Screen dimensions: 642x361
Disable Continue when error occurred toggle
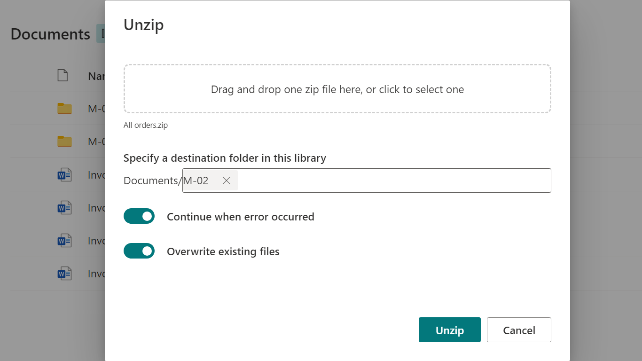point(139,216)
